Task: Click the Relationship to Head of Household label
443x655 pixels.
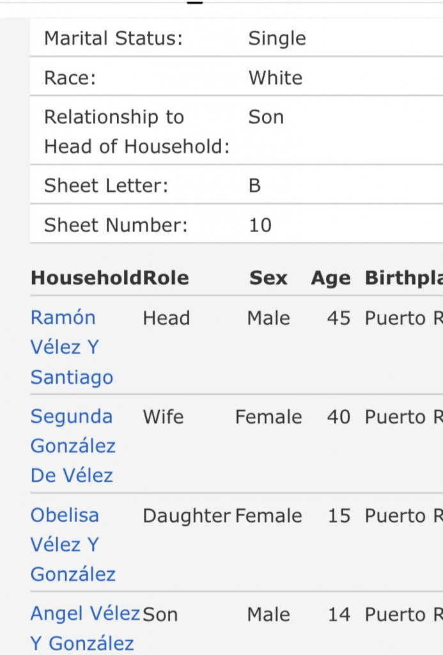Action: coord(136,132)
